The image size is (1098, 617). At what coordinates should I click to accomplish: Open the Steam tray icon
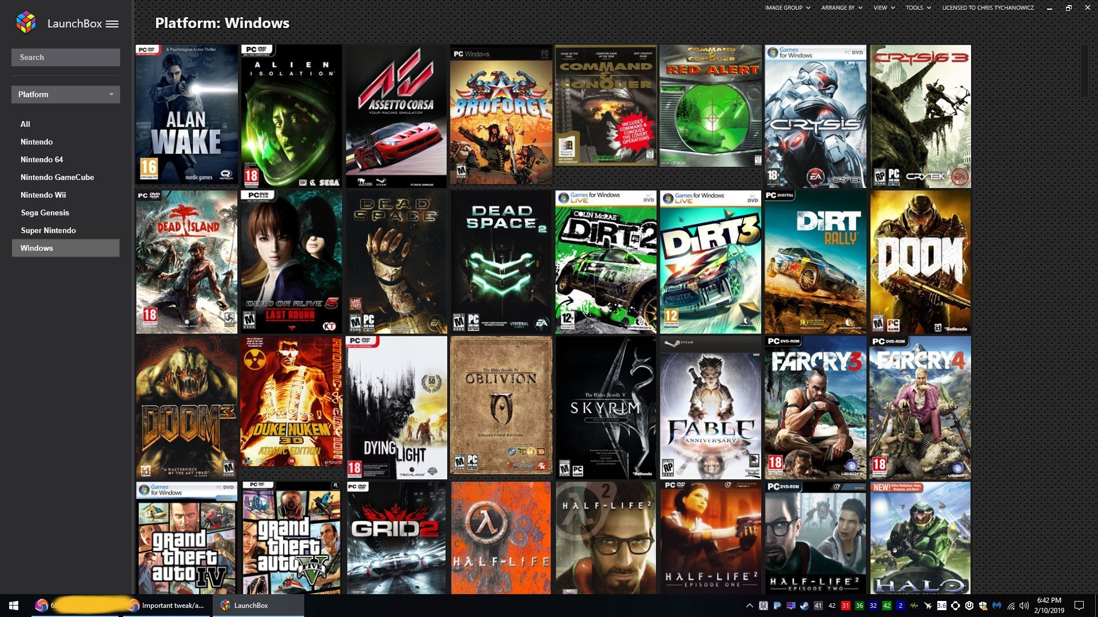(x=804, y=606)
